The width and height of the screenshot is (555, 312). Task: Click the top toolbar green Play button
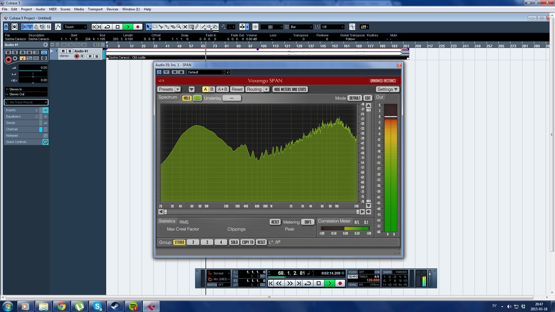point(128,27)
